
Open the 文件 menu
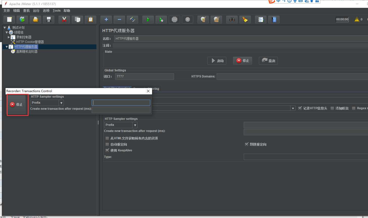click(7, 11)
